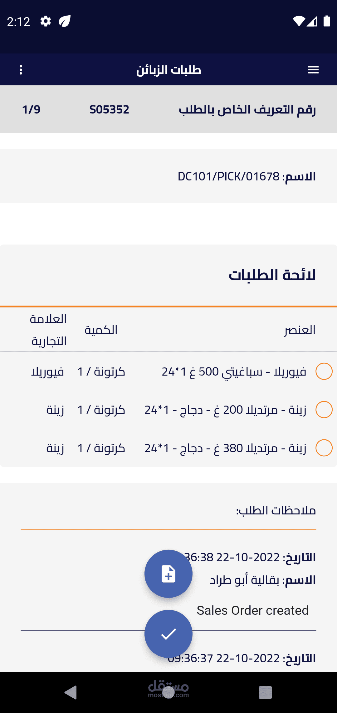Open the three-dot overflow menu
Screen dimensions: 337x713
coord(21,70)
